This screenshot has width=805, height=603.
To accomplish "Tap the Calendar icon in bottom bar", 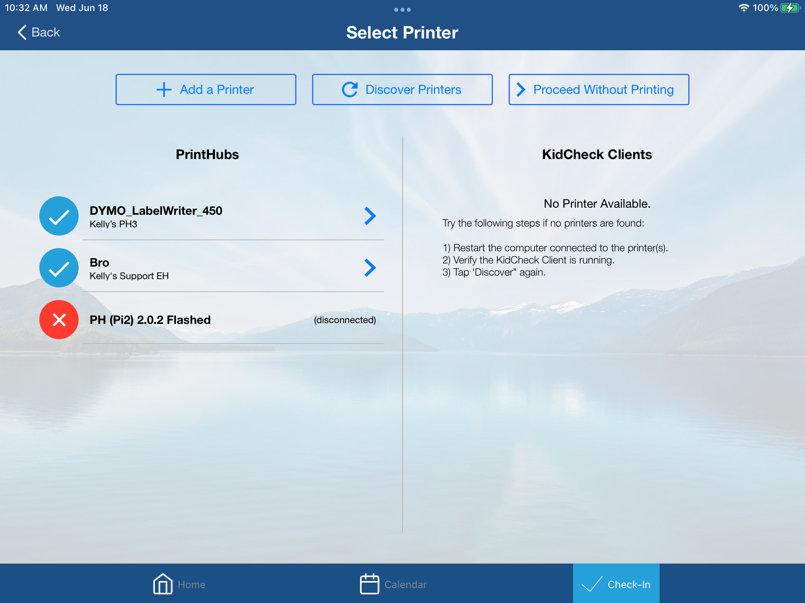I will point(369,584).
